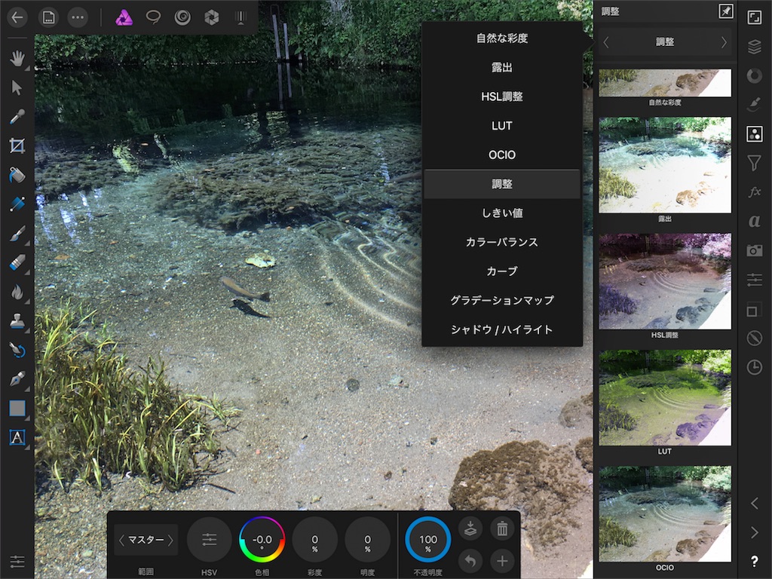The height and width of the screenshot is (579, 772).
Task: Select the Undo Brush tool
Action: (17, 350)
